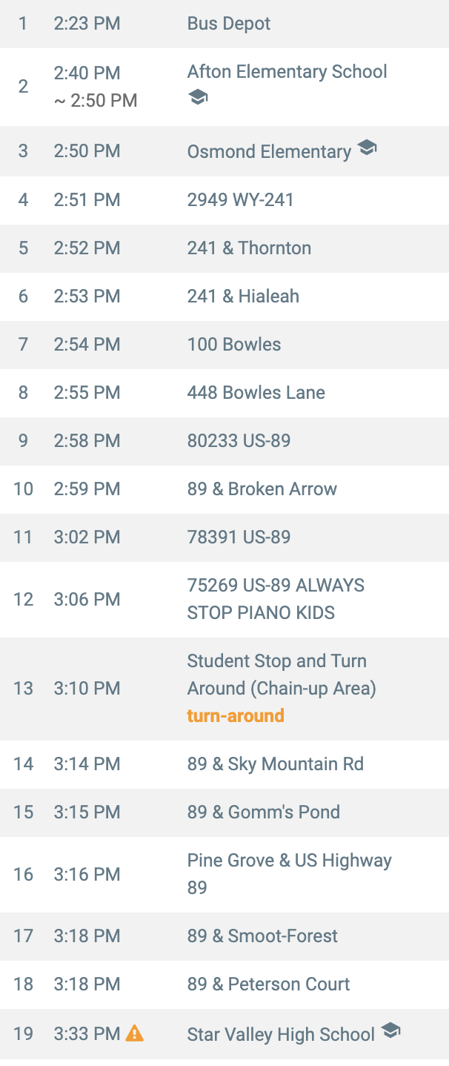Click the school icon beside Star Valley High School
Viewport: 449px width, 1066px height.
[x=390, y=1030]
